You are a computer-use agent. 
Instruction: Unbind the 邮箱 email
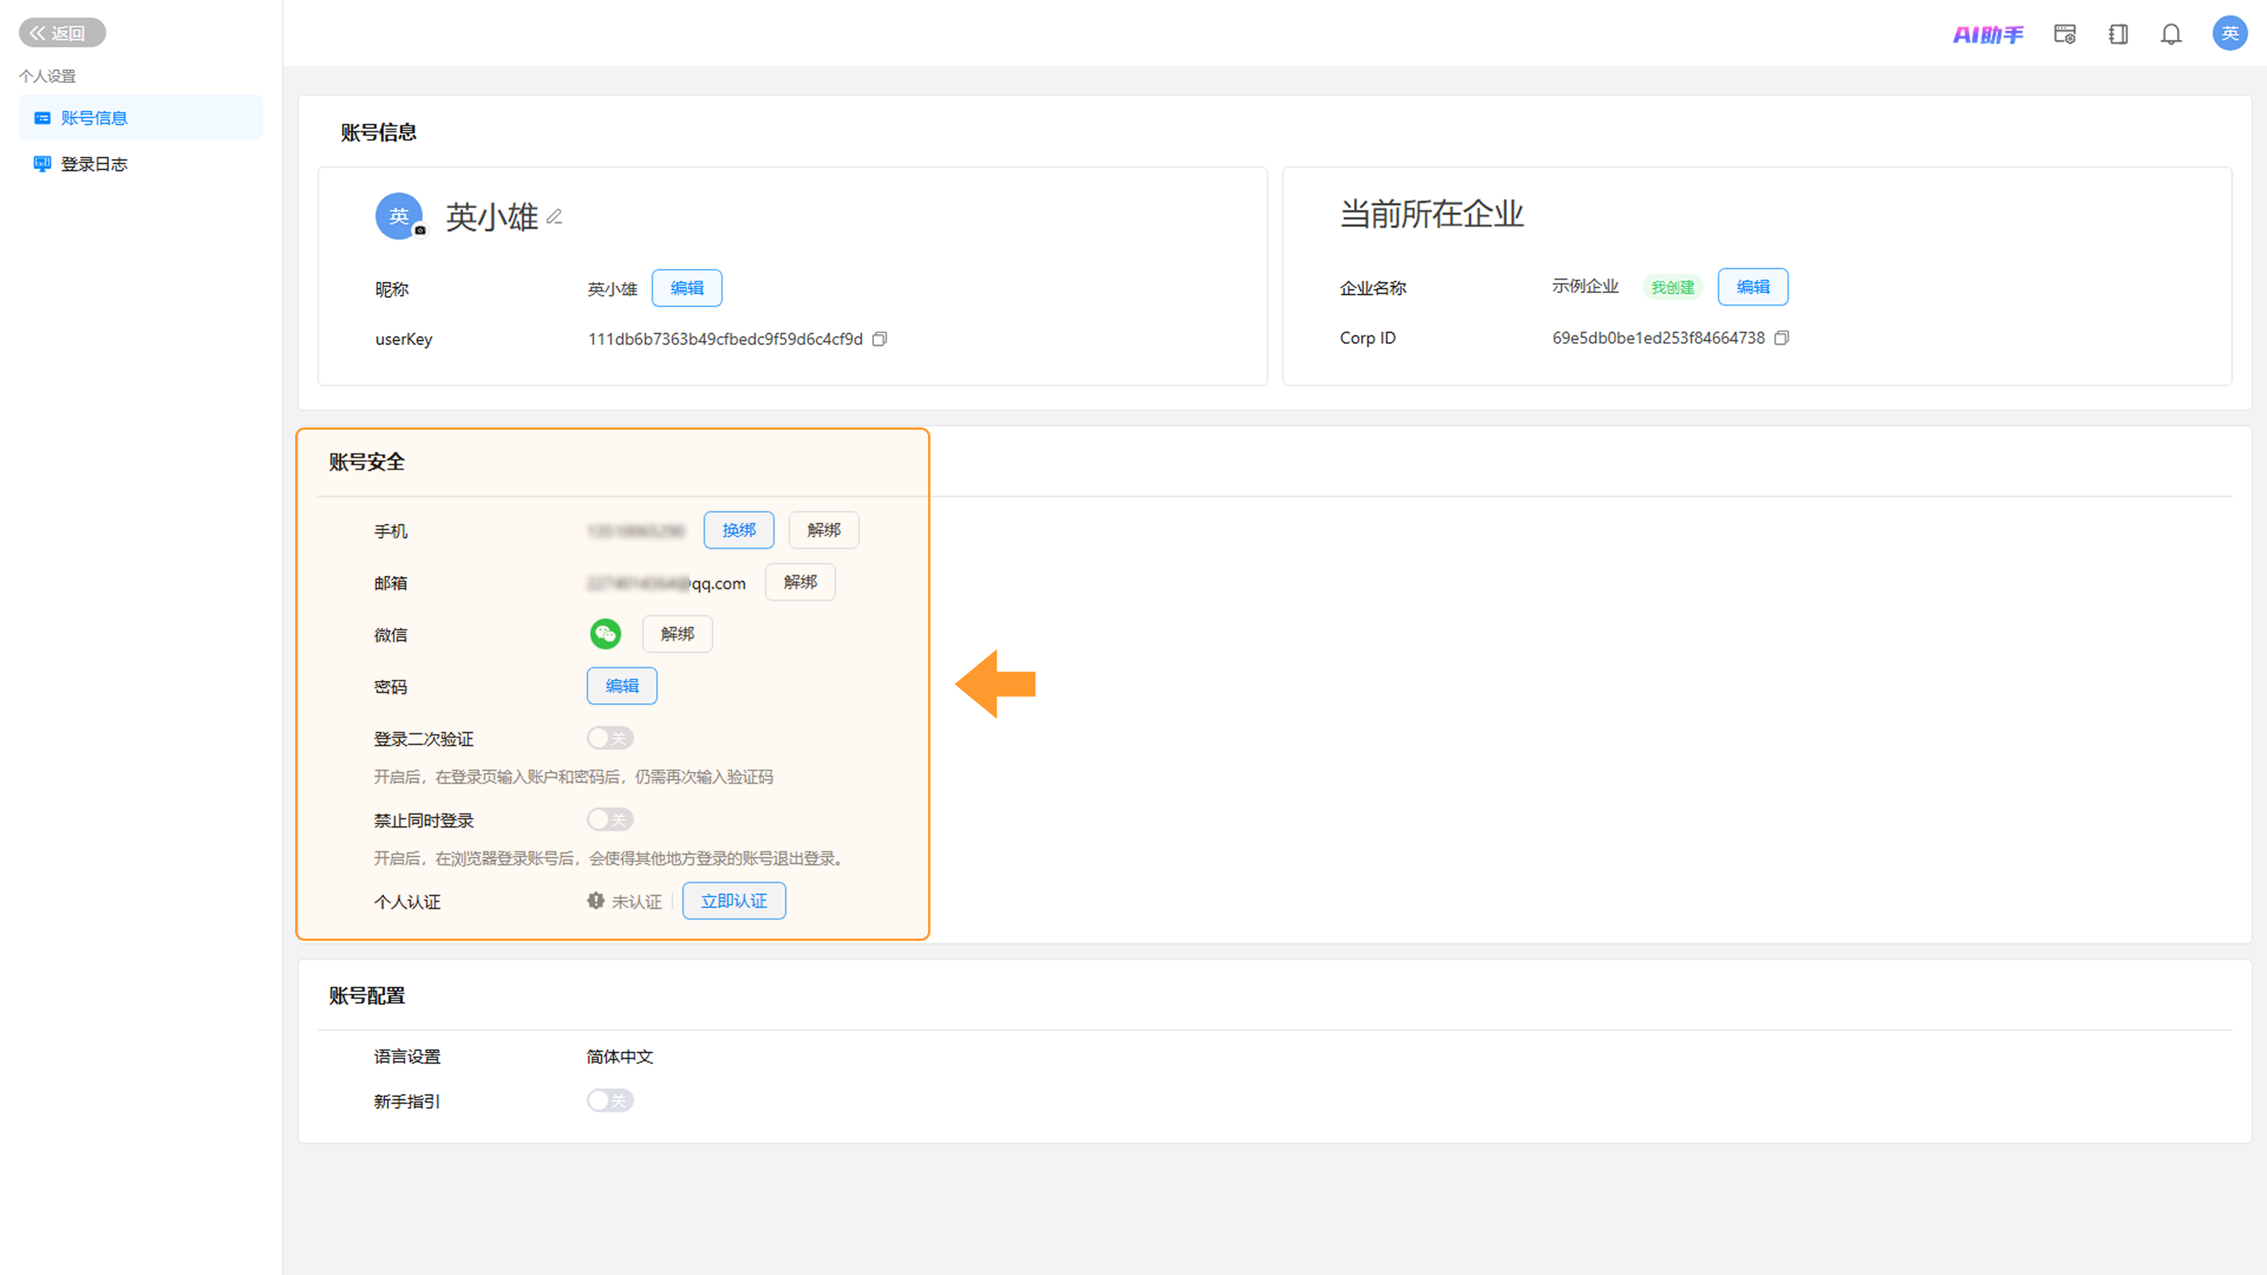point(800,581)
